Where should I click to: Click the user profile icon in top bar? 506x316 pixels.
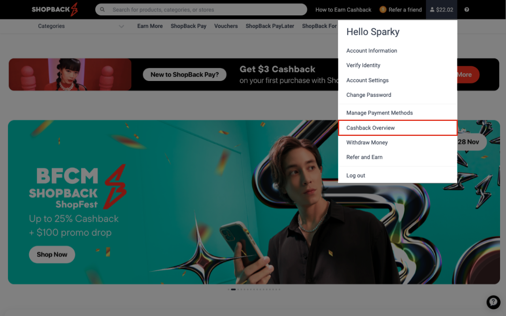(x=432, y=9)
